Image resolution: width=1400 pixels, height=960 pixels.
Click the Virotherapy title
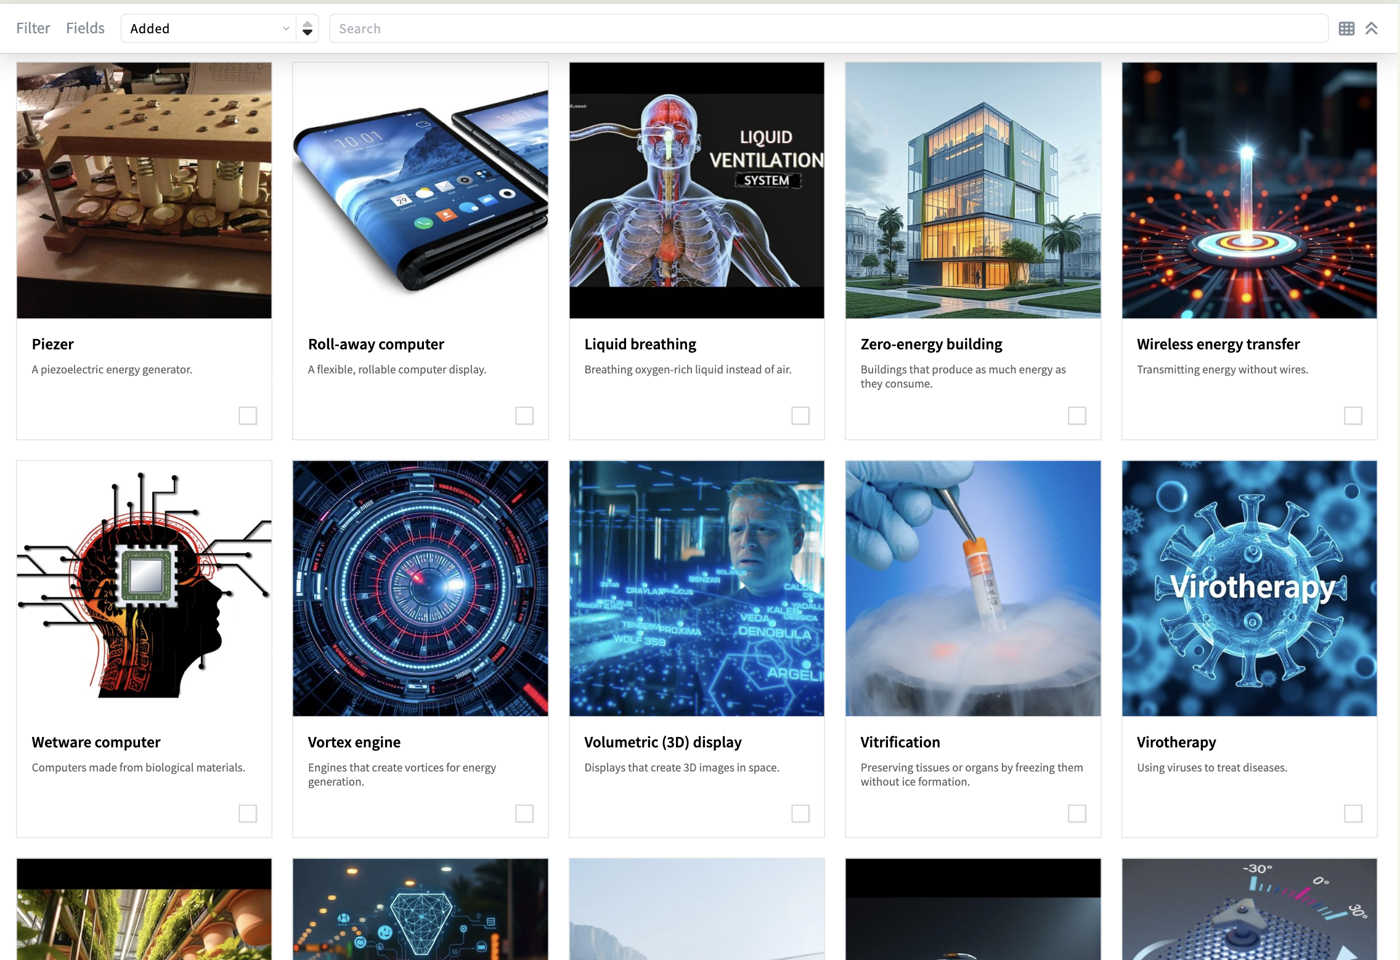[x=1176, y=742]
